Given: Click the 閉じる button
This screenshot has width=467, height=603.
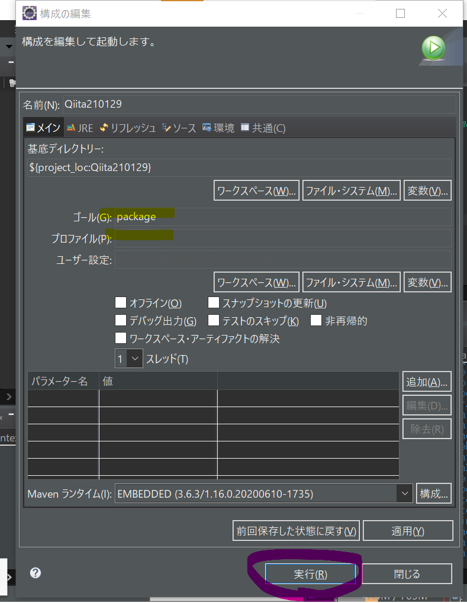Looking at the screenshot, I should coord(407,574).
